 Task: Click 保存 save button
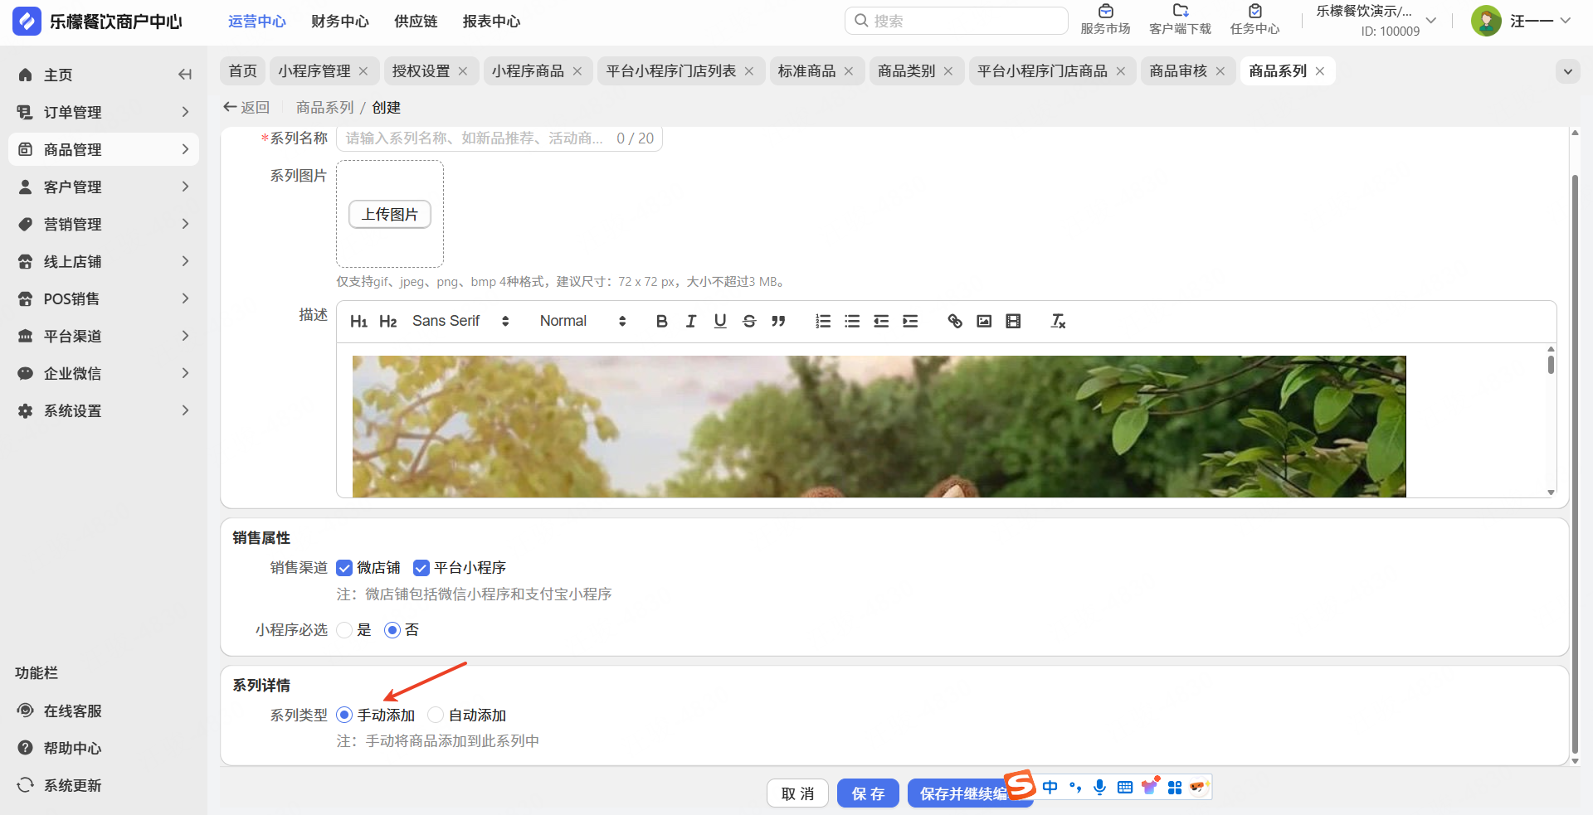coord(868,793)
